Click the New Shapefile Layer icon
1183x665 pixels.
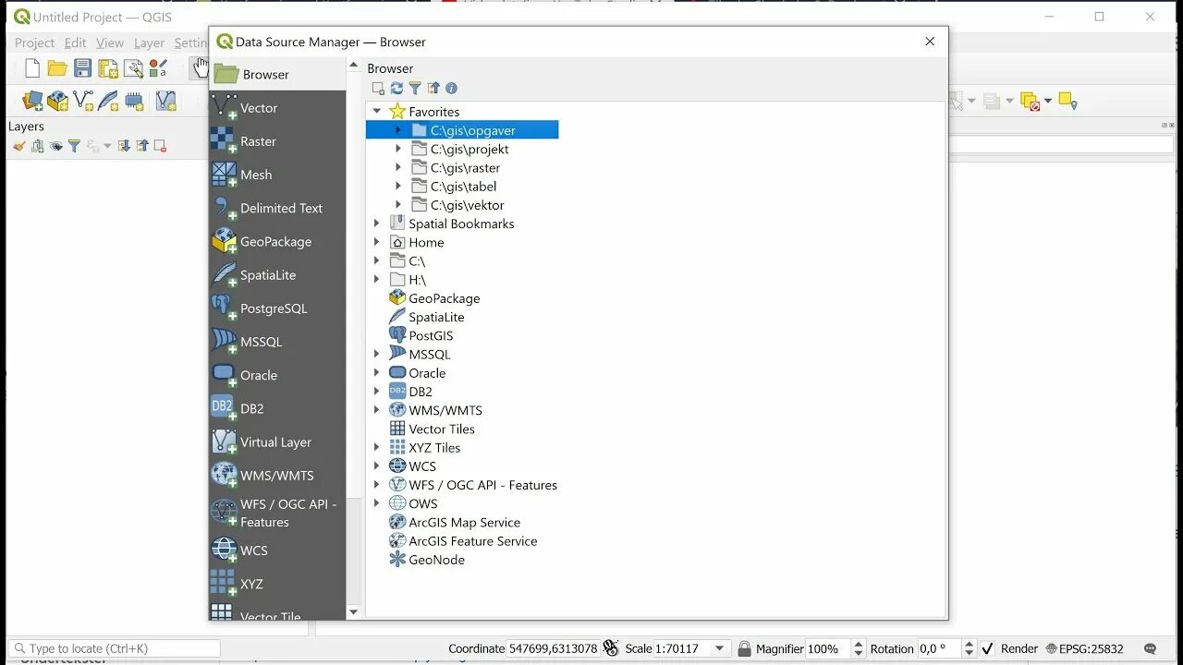pos(83,101)
